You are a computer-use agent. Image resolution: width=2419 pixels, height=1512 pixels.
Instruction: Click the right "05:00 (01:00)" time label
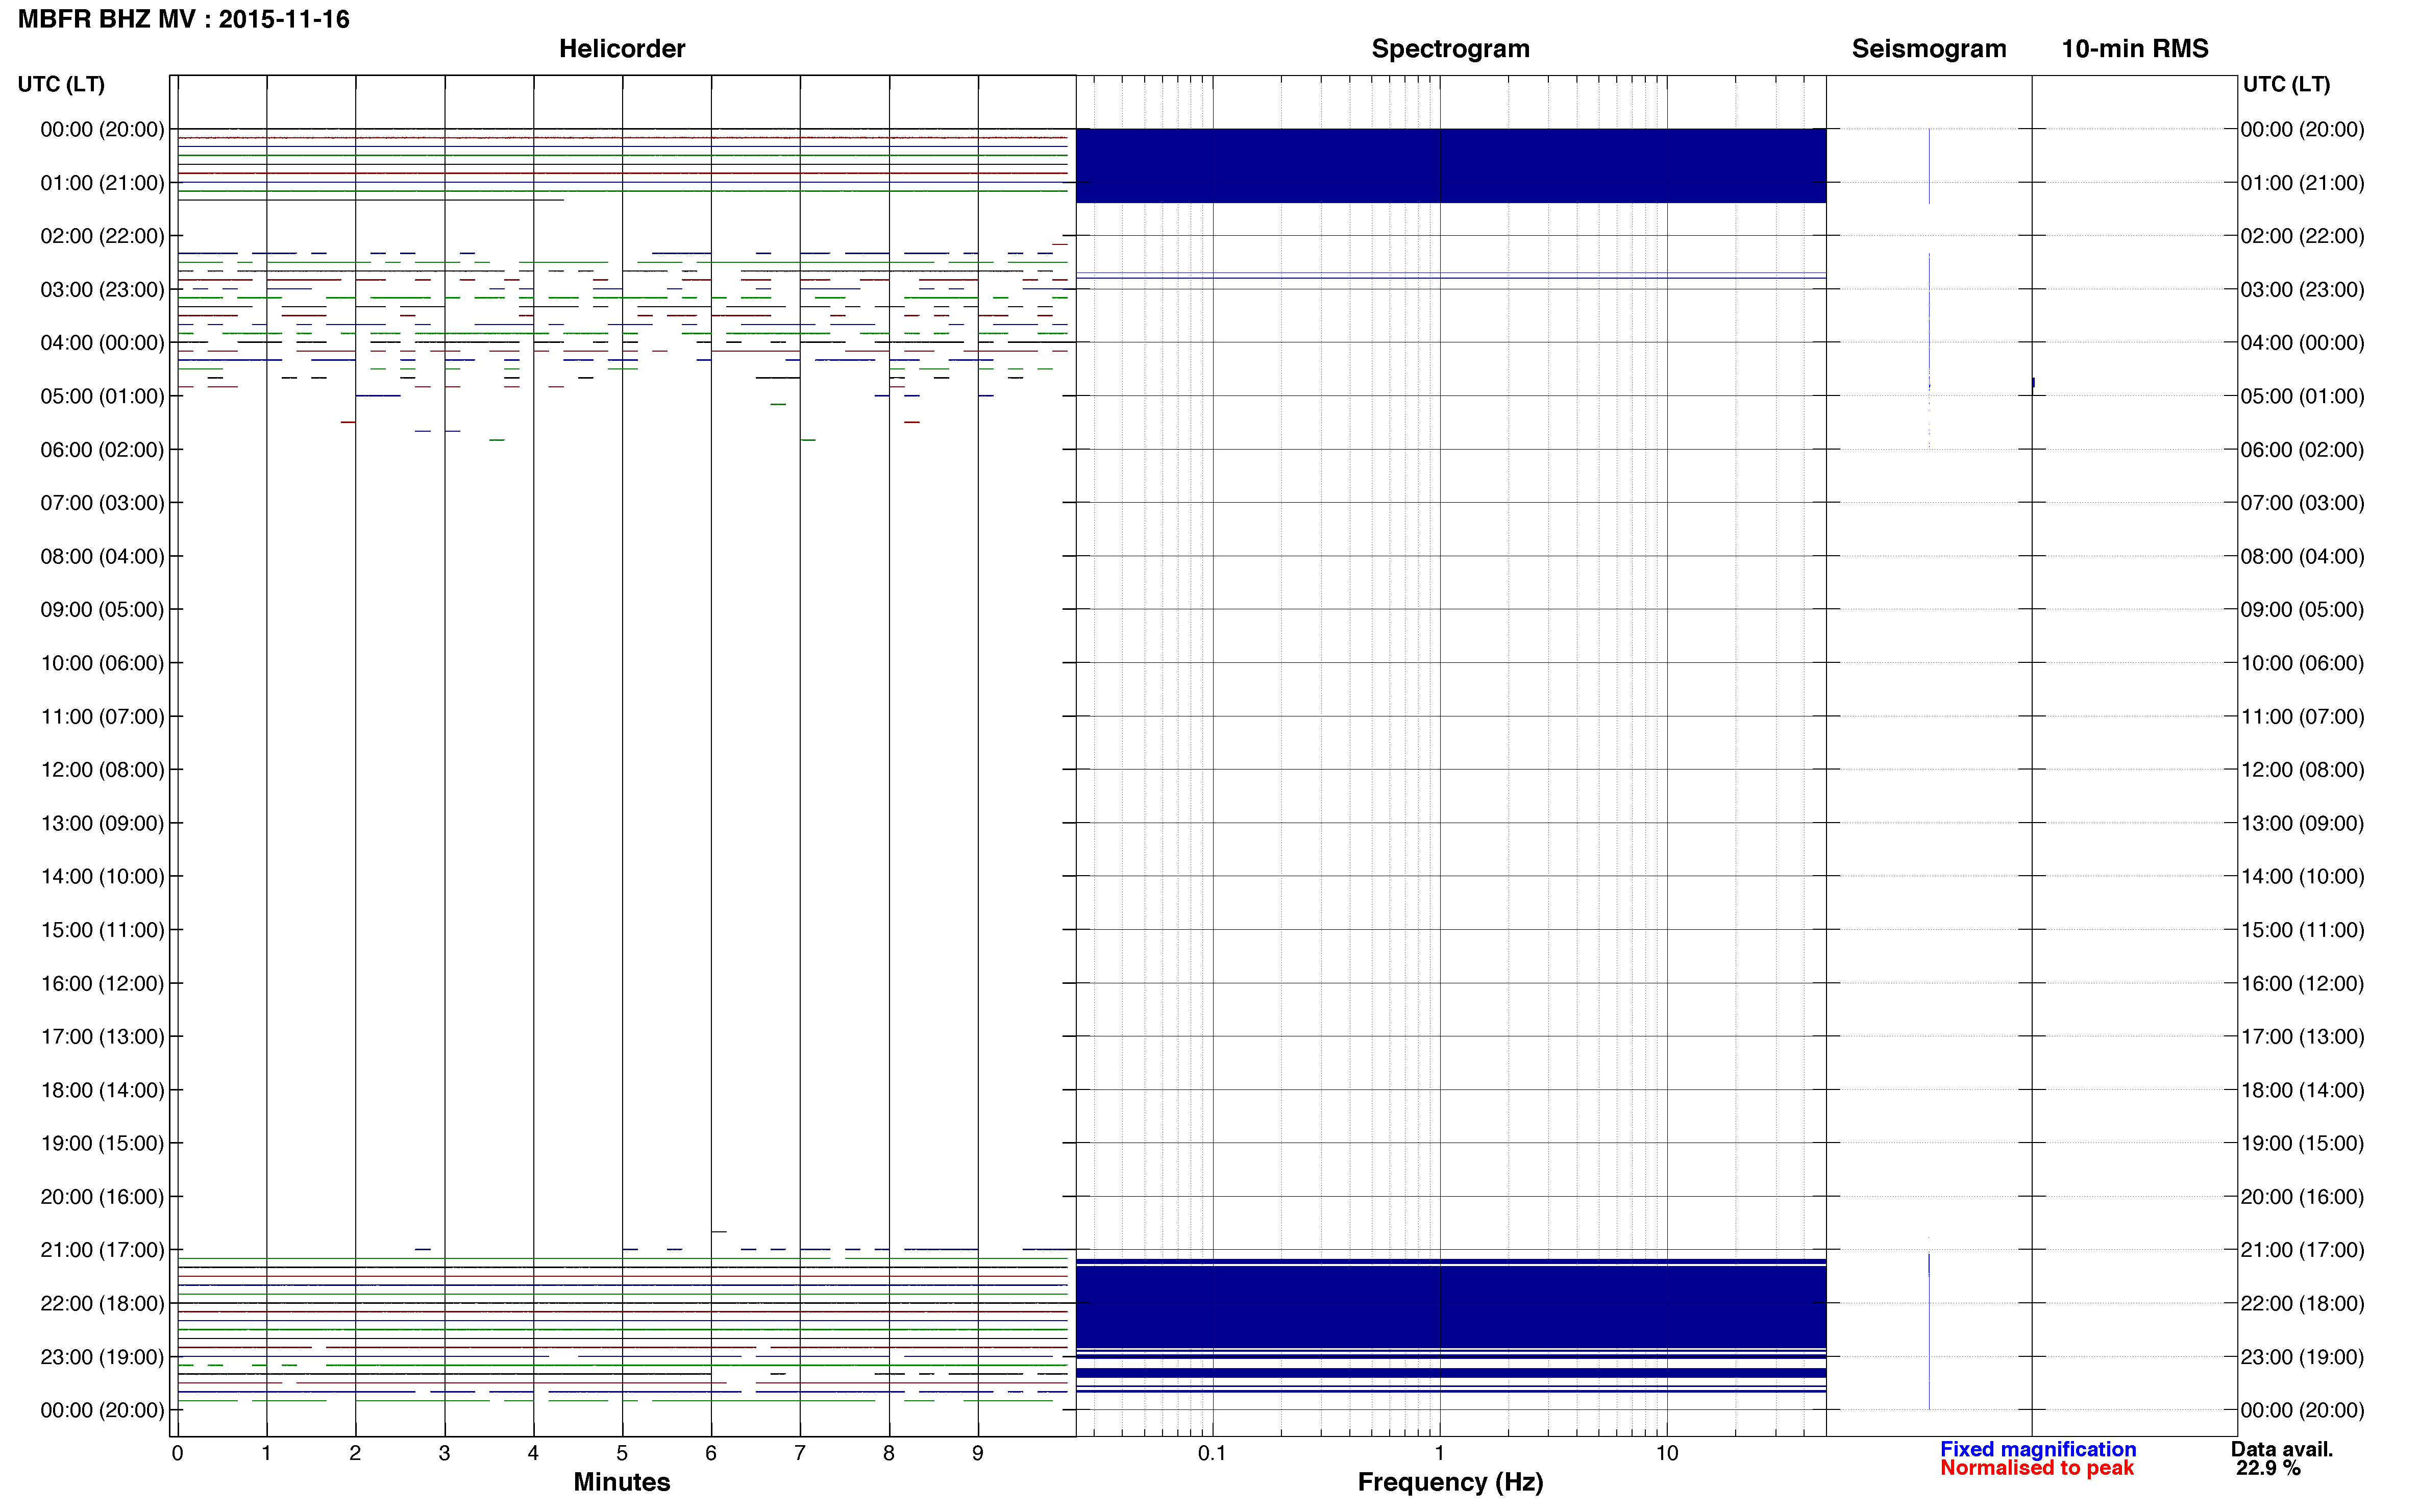tap(2302, 396)
